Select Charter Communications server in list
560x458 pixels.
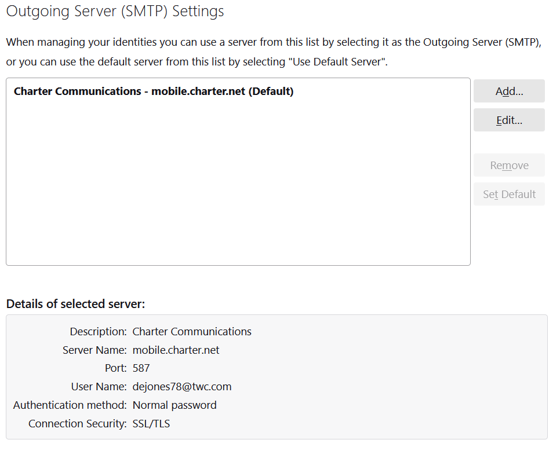tap(154, 91)
